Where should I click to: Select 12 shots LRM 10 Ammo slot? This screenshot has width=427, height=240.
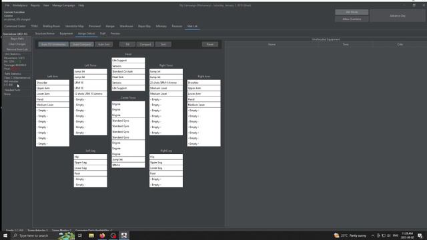coord(91,93)
